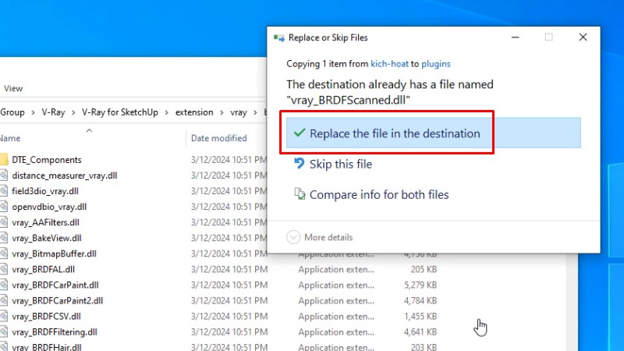The image size is (624, 351).
Task: Go to V-Ray for SketchUp breadcrumb
Action: pyautogui.click(x=120, y=112)
